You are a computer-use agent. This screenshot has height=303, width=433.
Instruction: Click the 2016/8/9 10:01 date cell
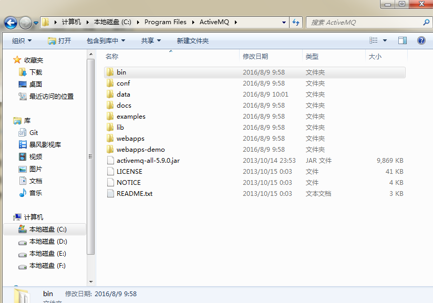point(265,94)
